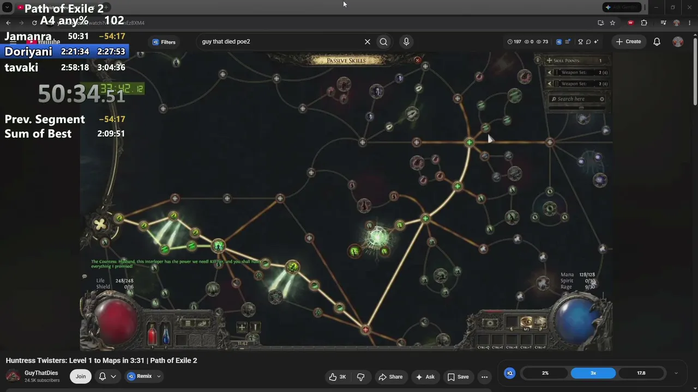The width and height of the screenshot is (698, 392).
Task: Click the trophy icon in YouTube header
Action: click(x=581, y=42)
